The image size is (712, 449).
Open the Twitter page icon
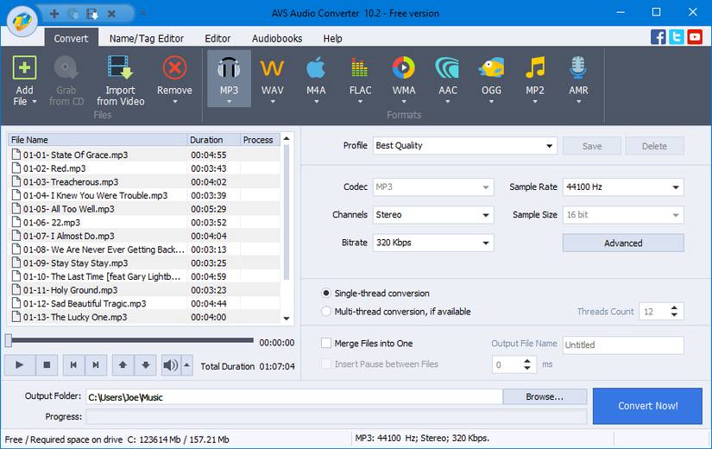click(676, 37)
